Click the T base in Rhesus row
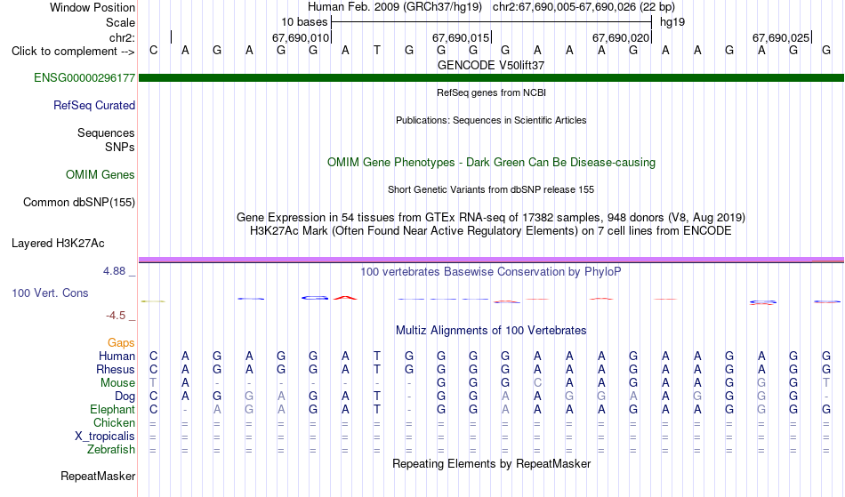Screen dimensions: 845x497 click(x=377, y=370)
